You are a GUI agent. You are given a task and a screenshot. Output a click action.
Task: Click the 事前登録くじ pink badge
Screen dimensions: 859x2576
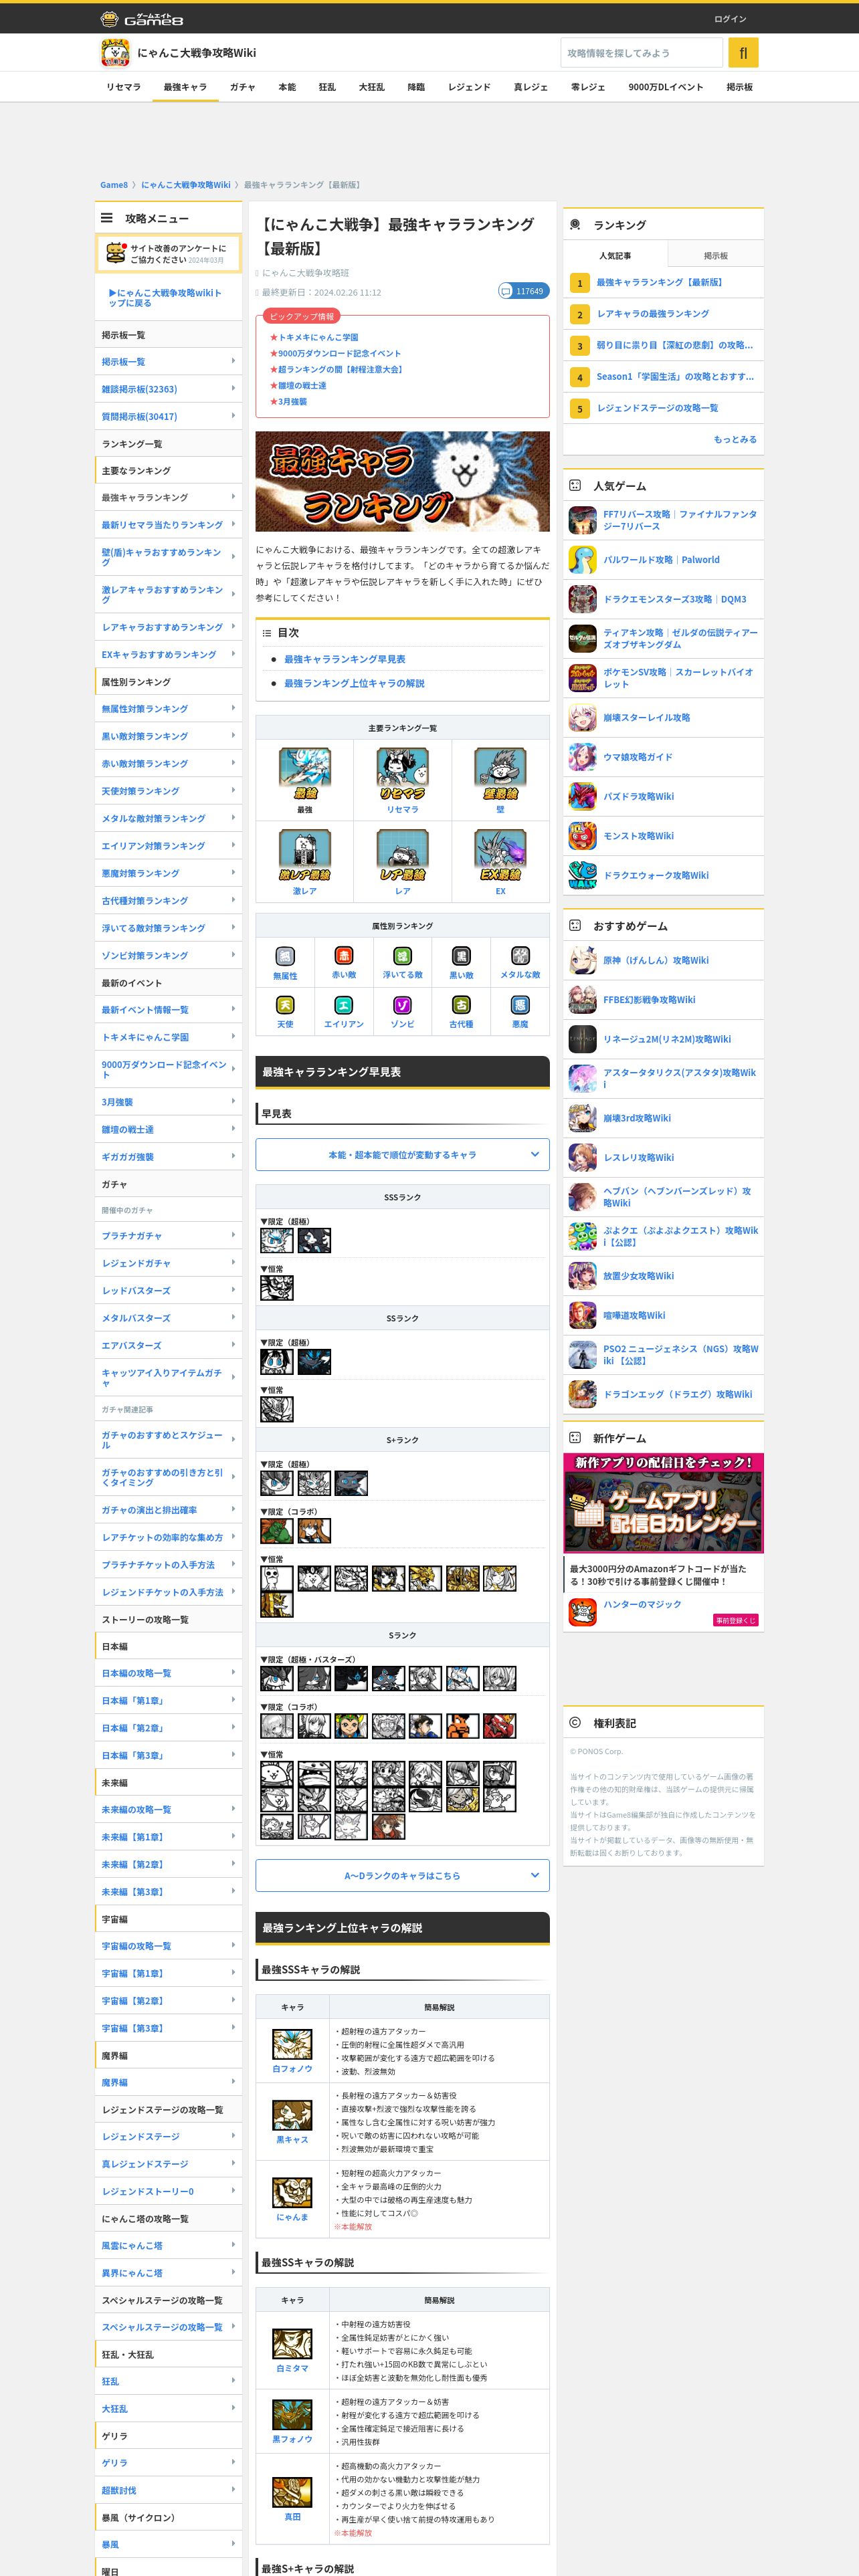[x=736, y=1620]
